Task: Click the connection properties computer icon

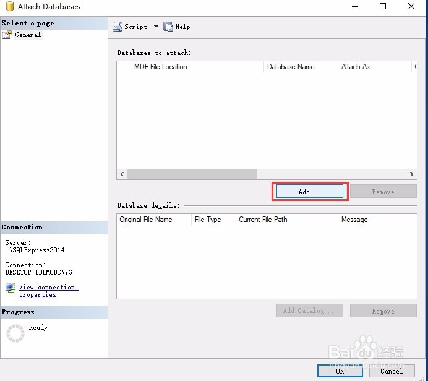Action: point(11,288)
